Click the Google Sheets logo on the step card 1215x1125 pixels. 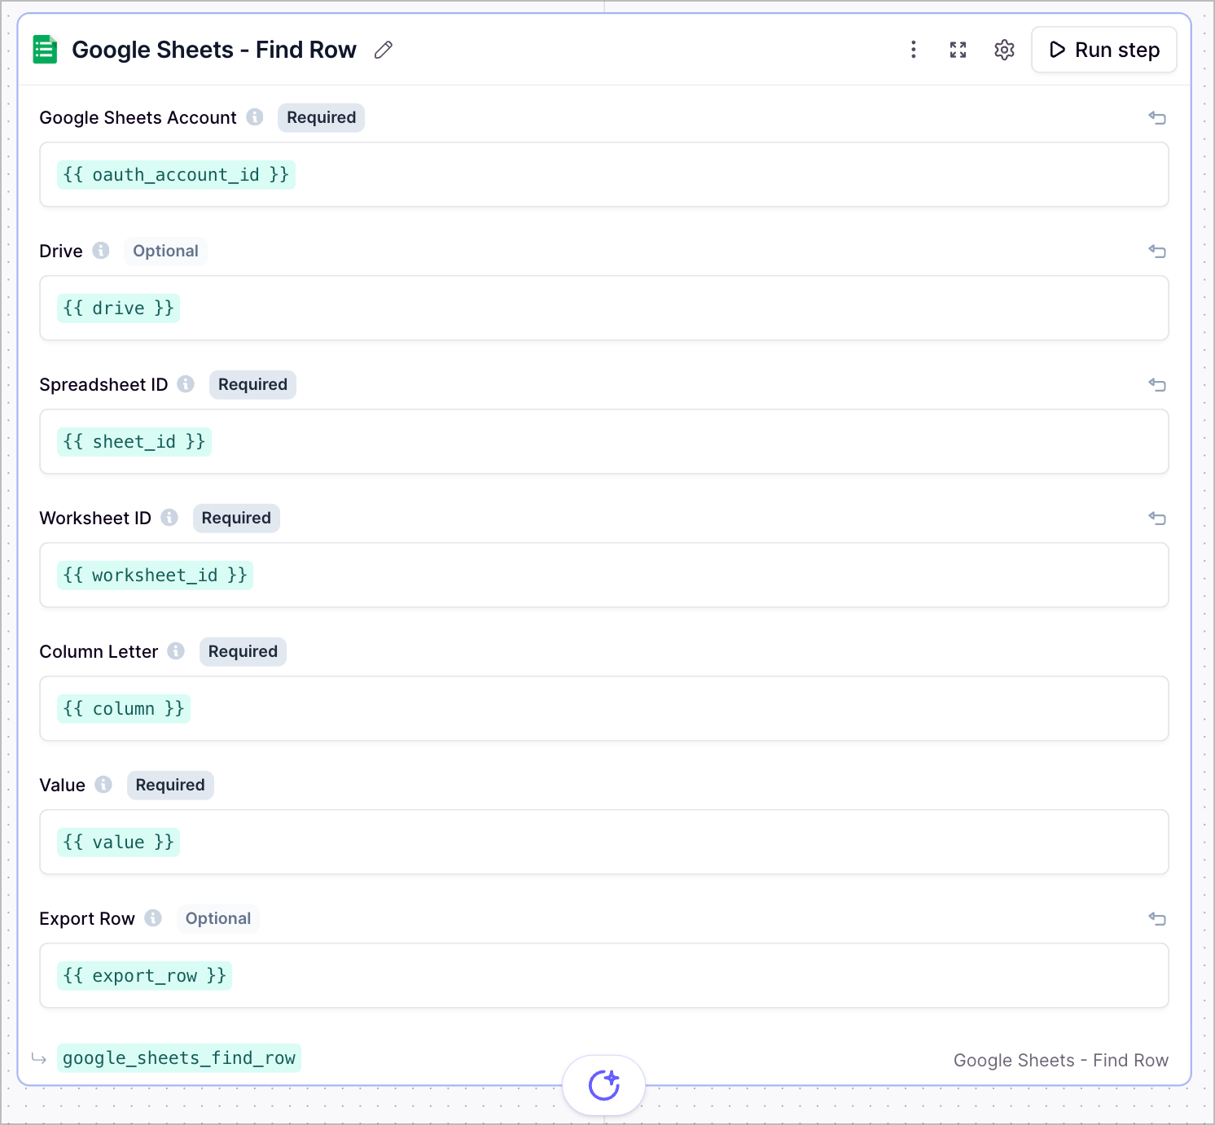[x=46, y=50]
